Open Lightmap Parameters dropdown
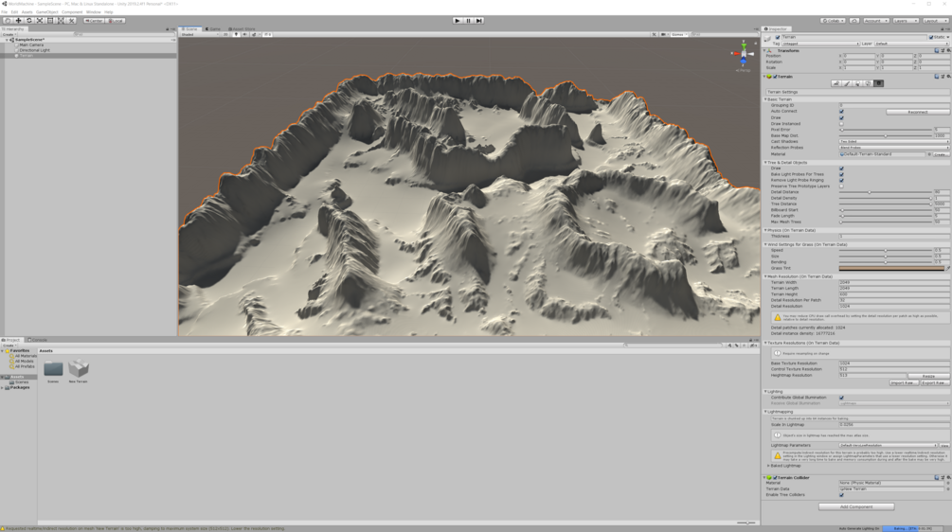The width and height of the screenshot is (952, 532). 889,445
